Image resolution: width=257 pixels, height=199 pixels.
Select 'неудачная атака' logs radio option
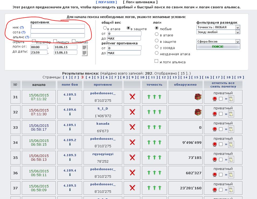coord(157,53)
